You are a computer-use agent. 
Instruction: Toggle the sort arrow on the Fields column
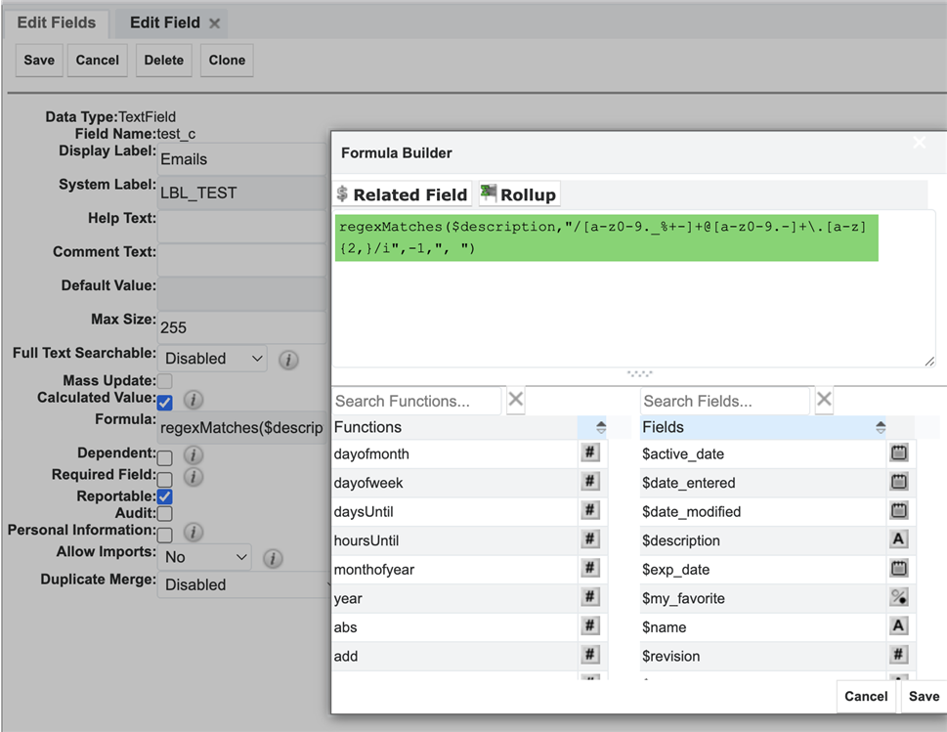click(x=880, y=426)
